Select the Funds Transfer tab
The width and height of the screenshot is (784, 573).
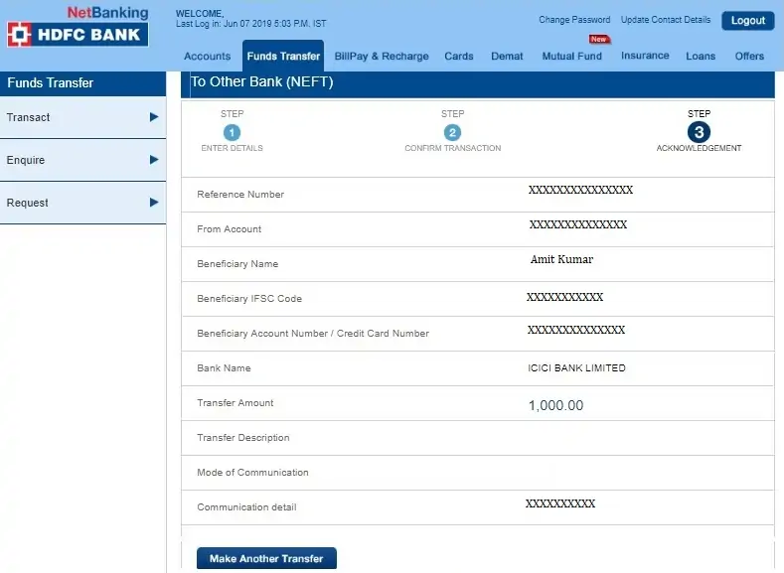pos(283,56)
